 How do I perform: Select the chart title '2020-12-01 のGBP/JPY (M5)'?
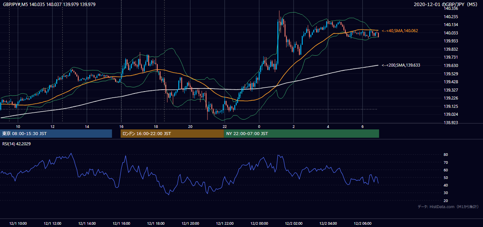446,4
